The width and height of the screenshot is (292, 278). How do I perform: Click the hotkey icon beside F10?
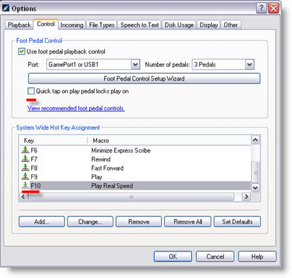(x=25, y=186)
